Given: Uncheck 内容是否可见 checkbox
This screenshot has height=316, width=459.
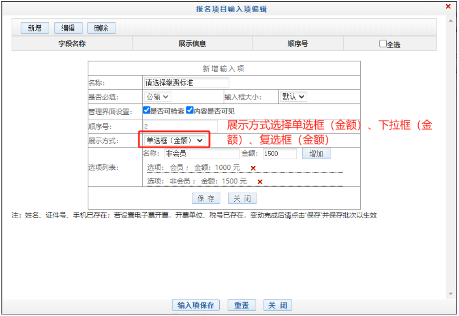Looking at the screenshot, I should coord(190,110).
